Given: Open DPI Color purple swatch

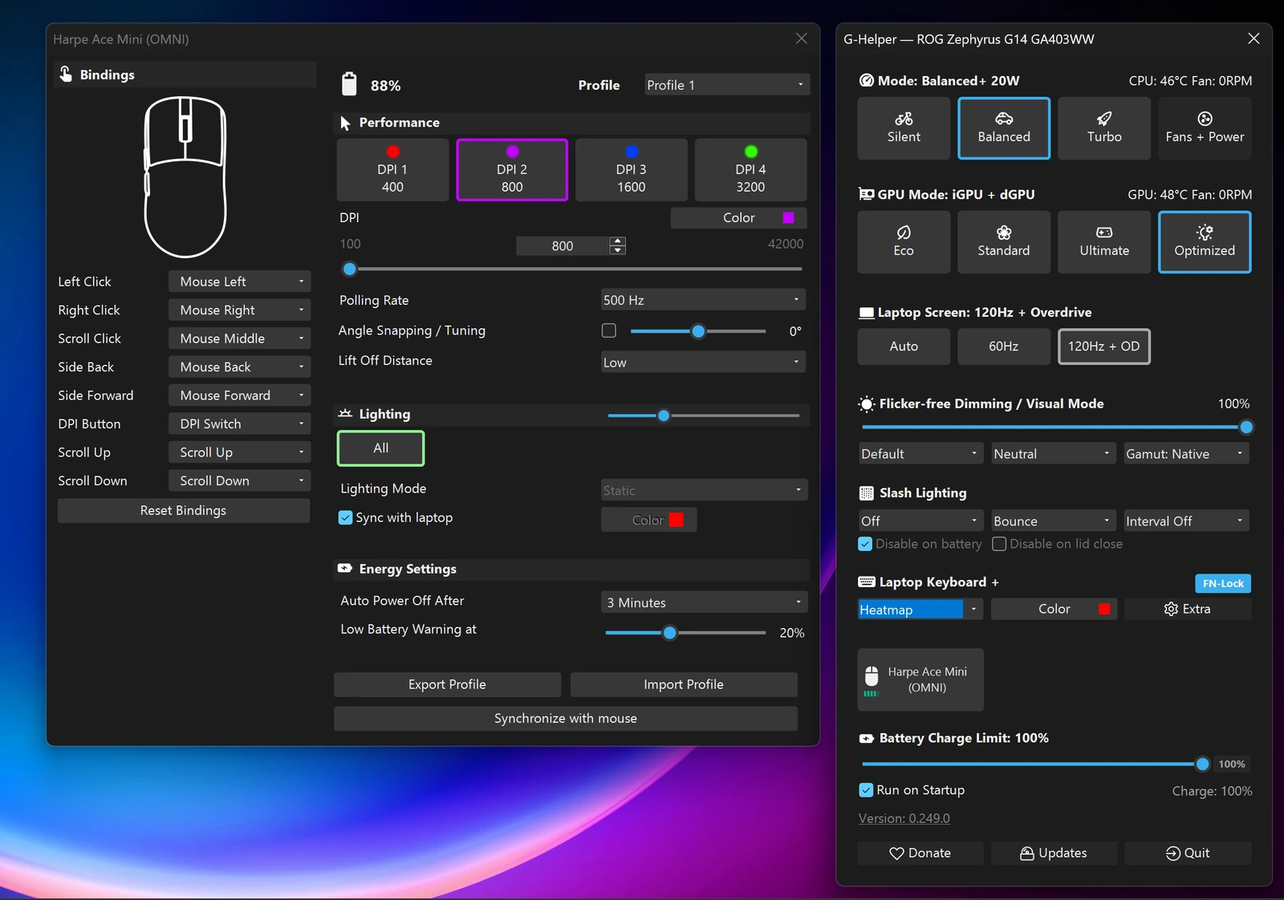Looking at the screenshot, I should tap(788, 217).
